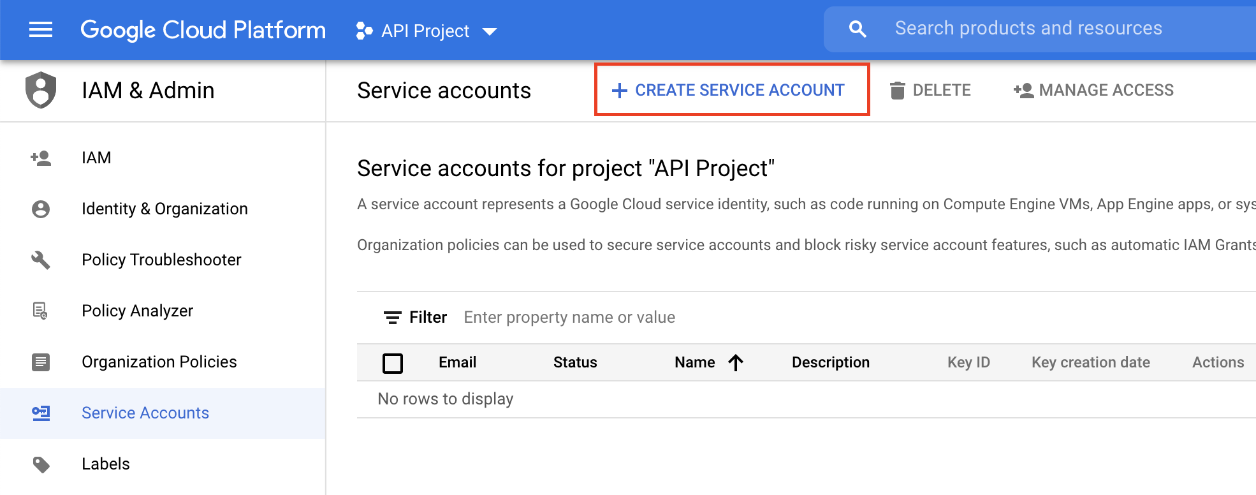
Task: Click the Filter lines icon
Action: click(392, 317)
